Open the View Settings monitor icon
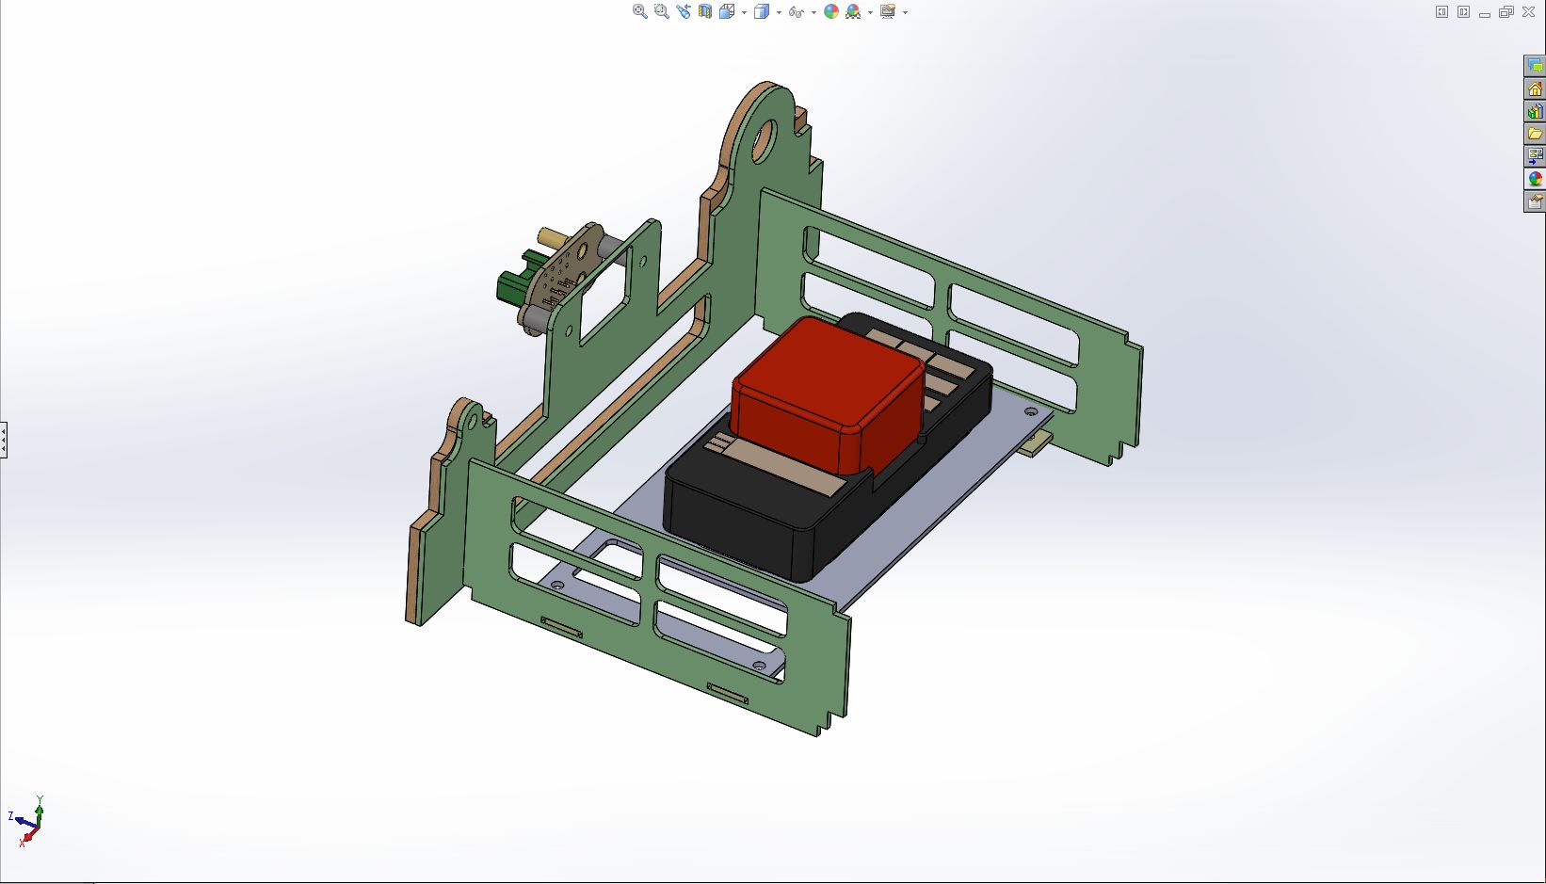The width and height of the screenshot is (1546, 884). point(887,11)
